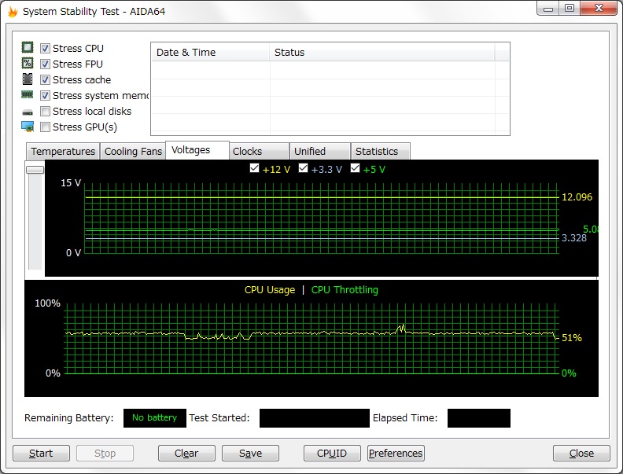Click the cache chip icon beside Stress cache
Viewport: 623px width, 474px height.
tap(28, 79)
